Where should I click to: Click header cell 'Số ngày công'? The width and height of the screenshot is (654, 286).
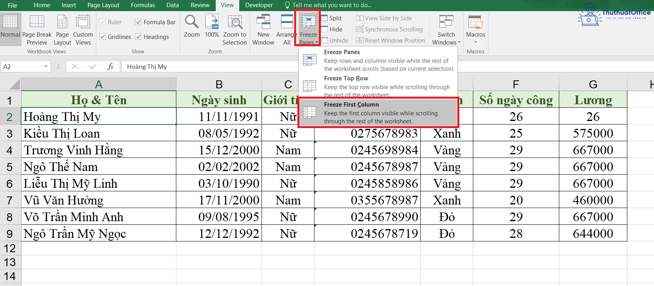pos(516,100)
